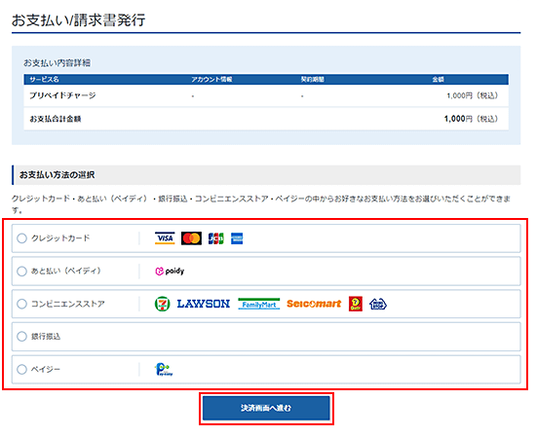
Task: Click the 7-Eleven store logo
Action: pyautogui.click(x=162, y=304)
